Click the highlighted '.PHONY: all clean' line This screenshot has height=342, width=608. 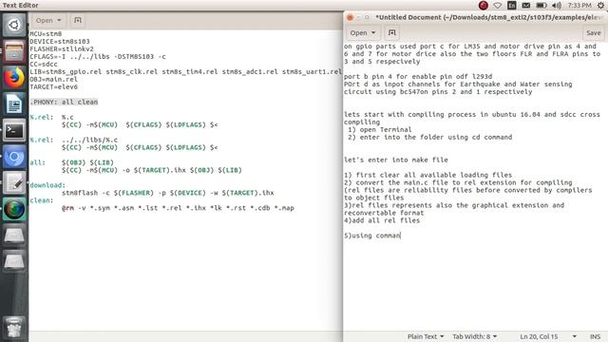[64, 102]
